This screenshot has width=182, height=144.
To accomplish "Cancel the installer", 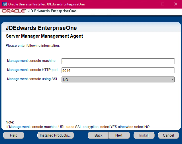I will 168,135.
